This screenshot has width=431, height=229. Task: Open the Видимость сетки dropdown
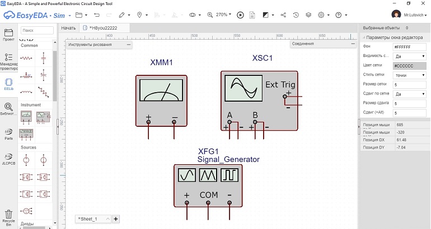point(410,56)
